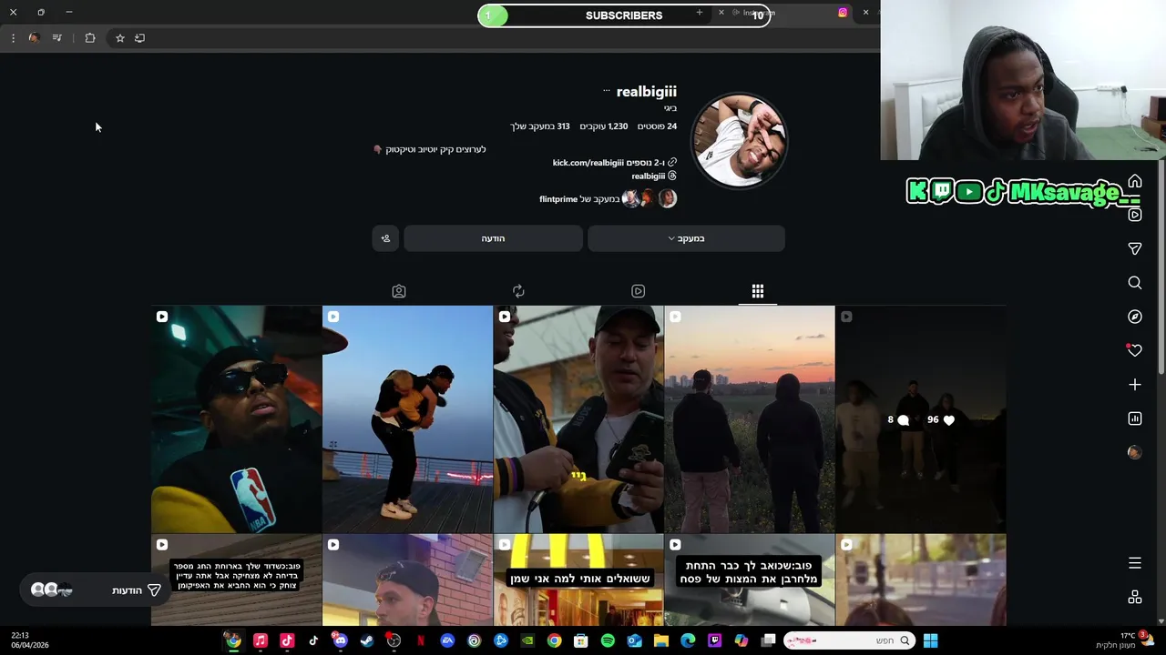Open Direct messages paper-plane sidebar icon
Image resolution: width=1166 pixels, height=655 pixels.
tap(1135, 248)
